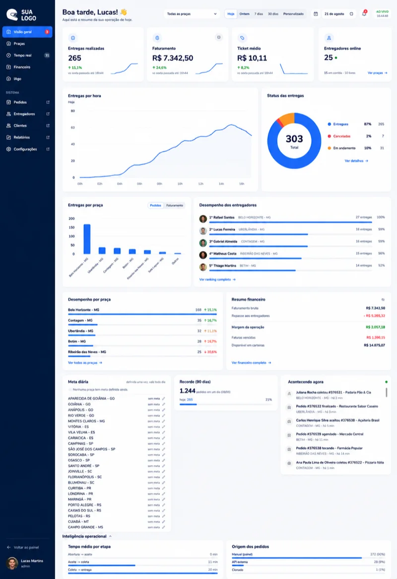Viewport: 397px width, 579px height.
Task: Edit meta pencil for VITÓRIA - ES
Action: click(x=164, y=426)
